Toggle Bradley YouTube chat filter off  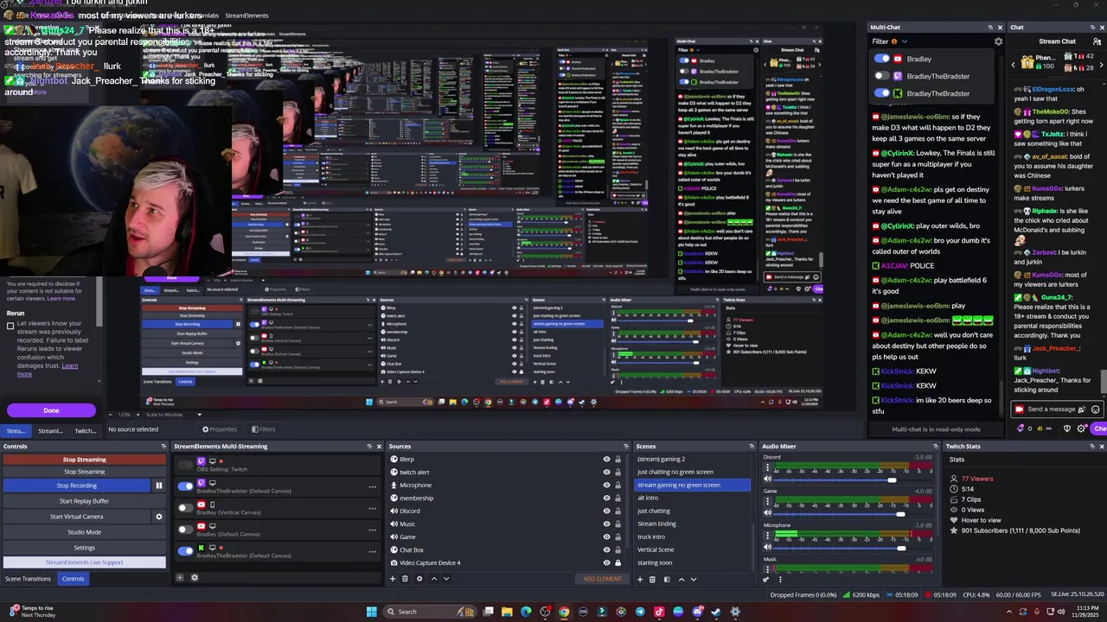pyautogui.click(x=882, y=59)
